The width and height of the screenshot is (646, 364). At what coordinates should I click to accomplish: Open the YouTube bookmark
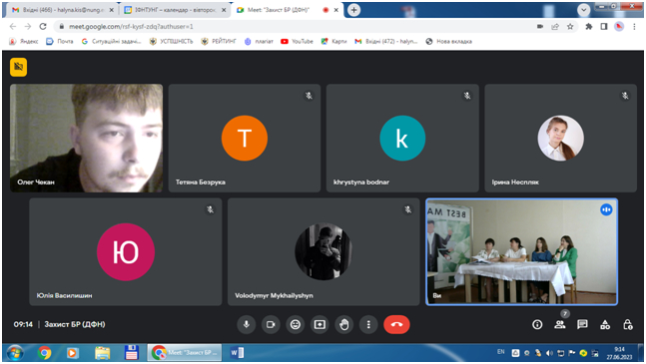coord(298,41)
